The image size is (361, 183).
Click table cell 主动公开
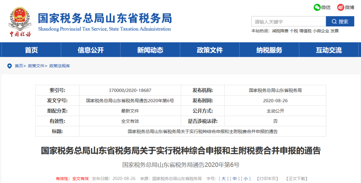pyautogui.click(x=275, y=111)
